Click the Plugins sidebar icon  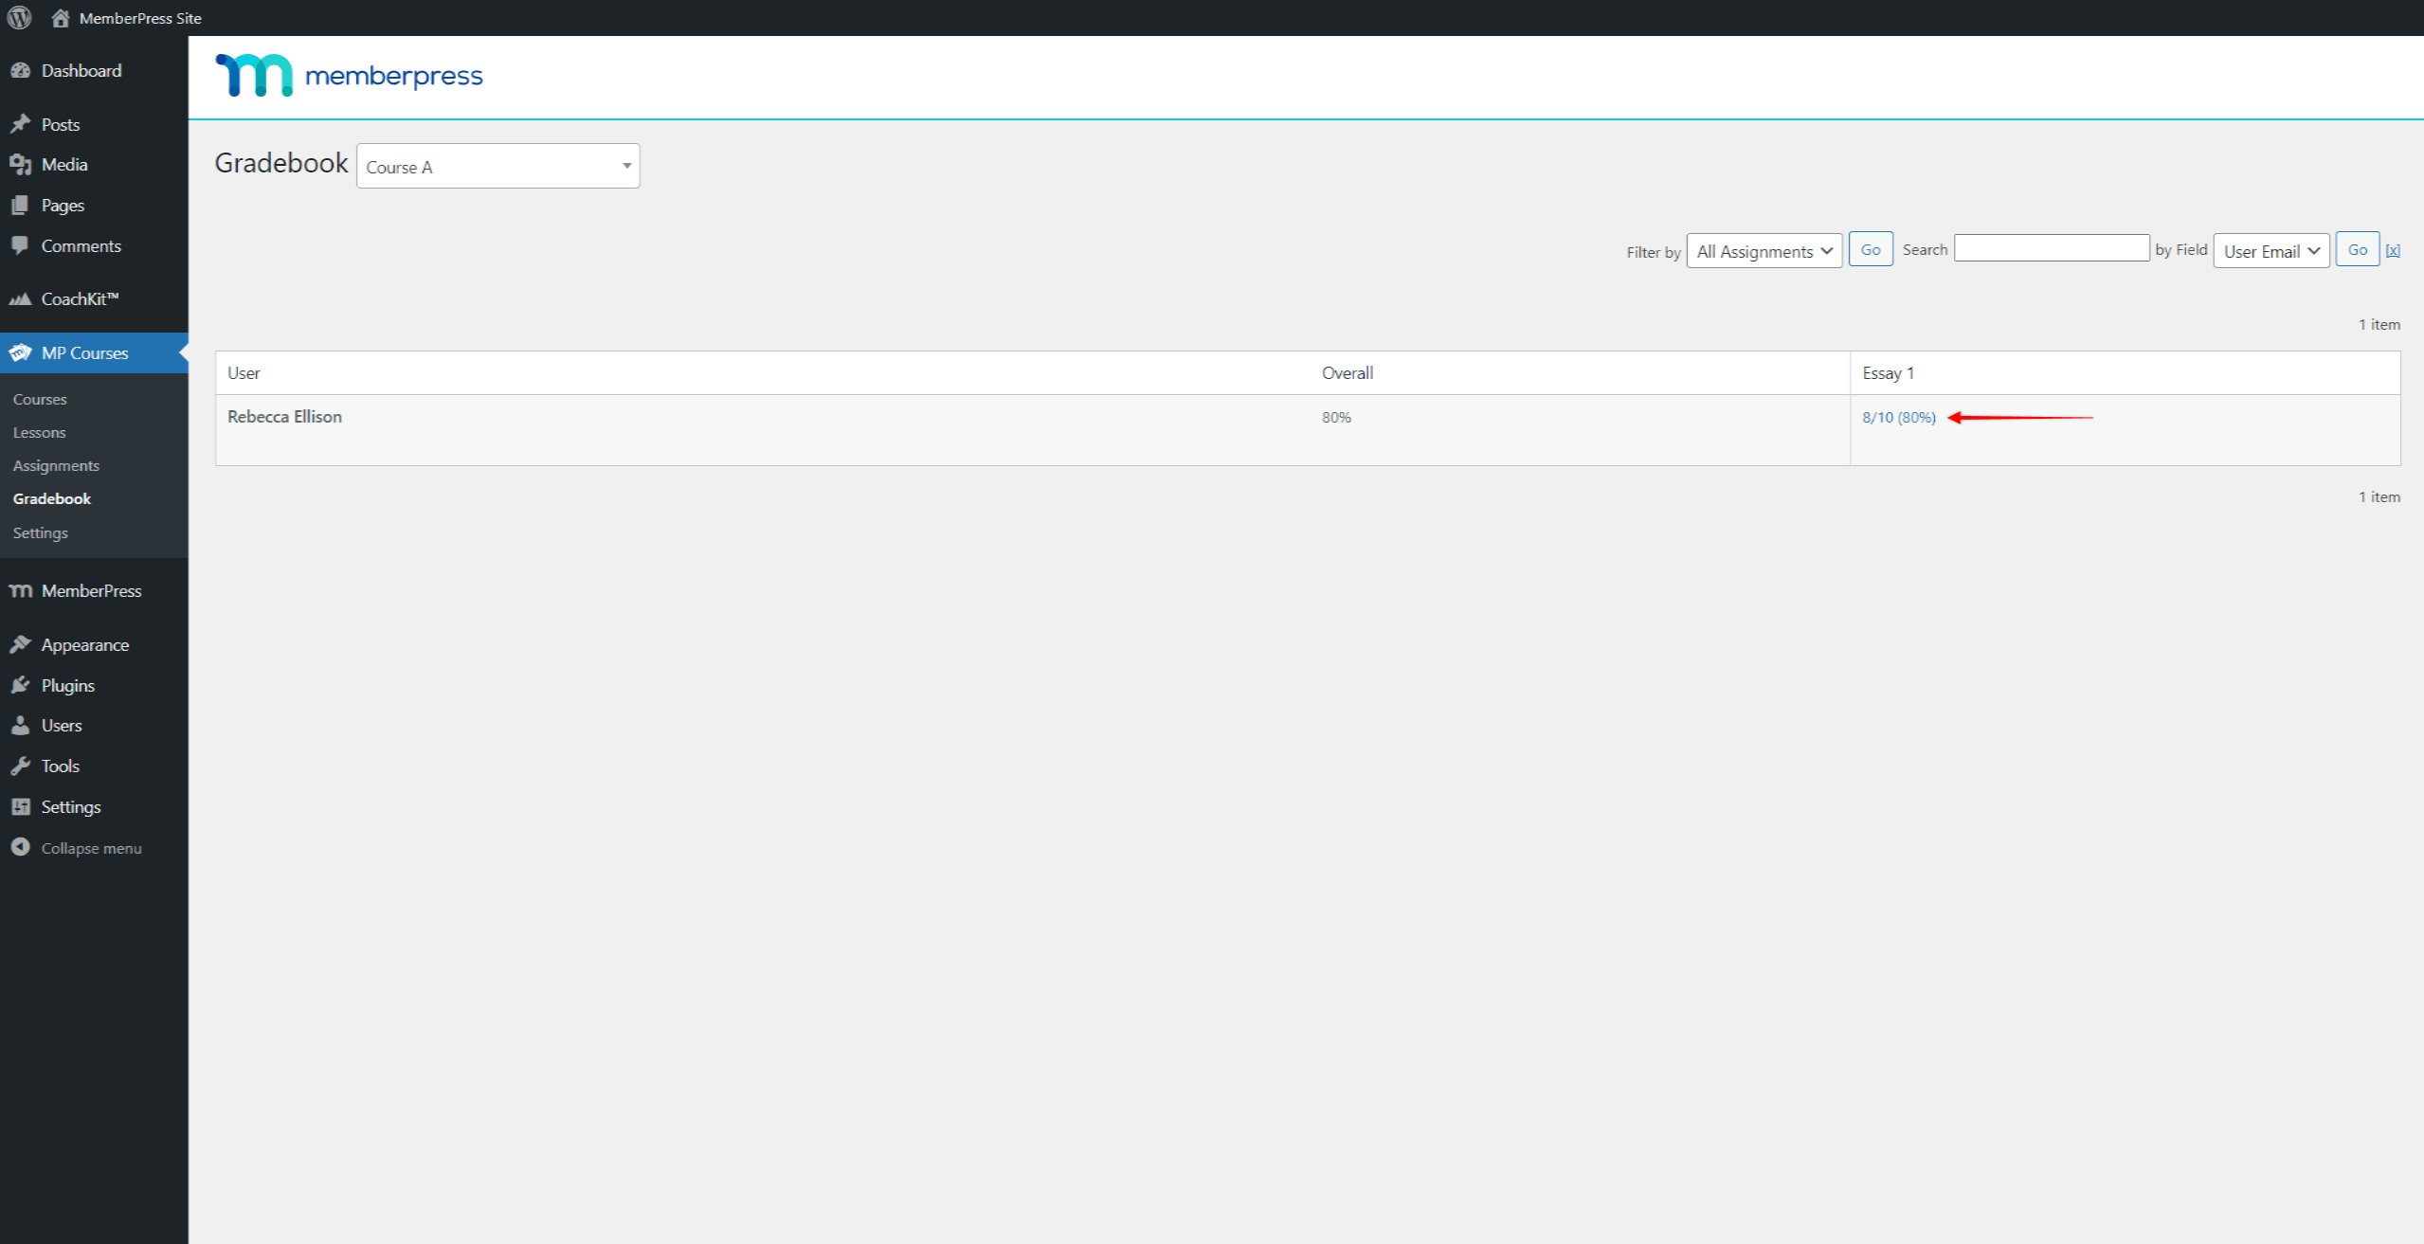[x=22, y=684]
